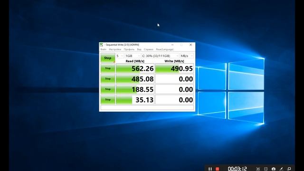
Task: Click Stop button beside 562.26 row
Action: point(108,68)
